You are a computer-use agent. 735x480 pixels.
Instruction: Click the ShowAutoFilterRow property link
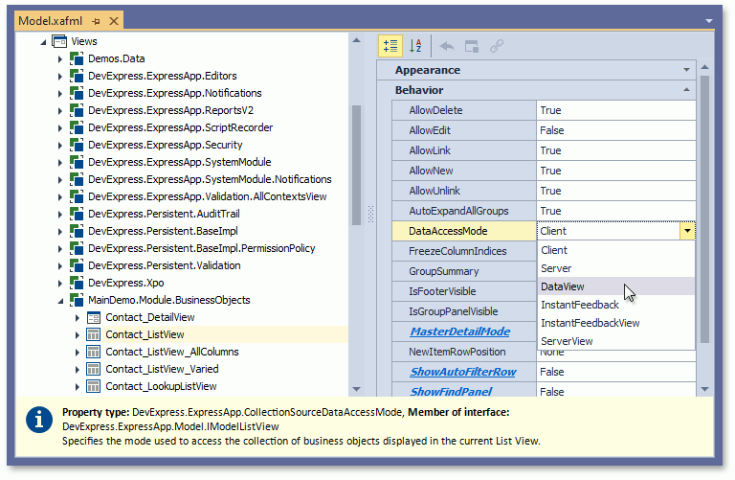coord(463,372)
